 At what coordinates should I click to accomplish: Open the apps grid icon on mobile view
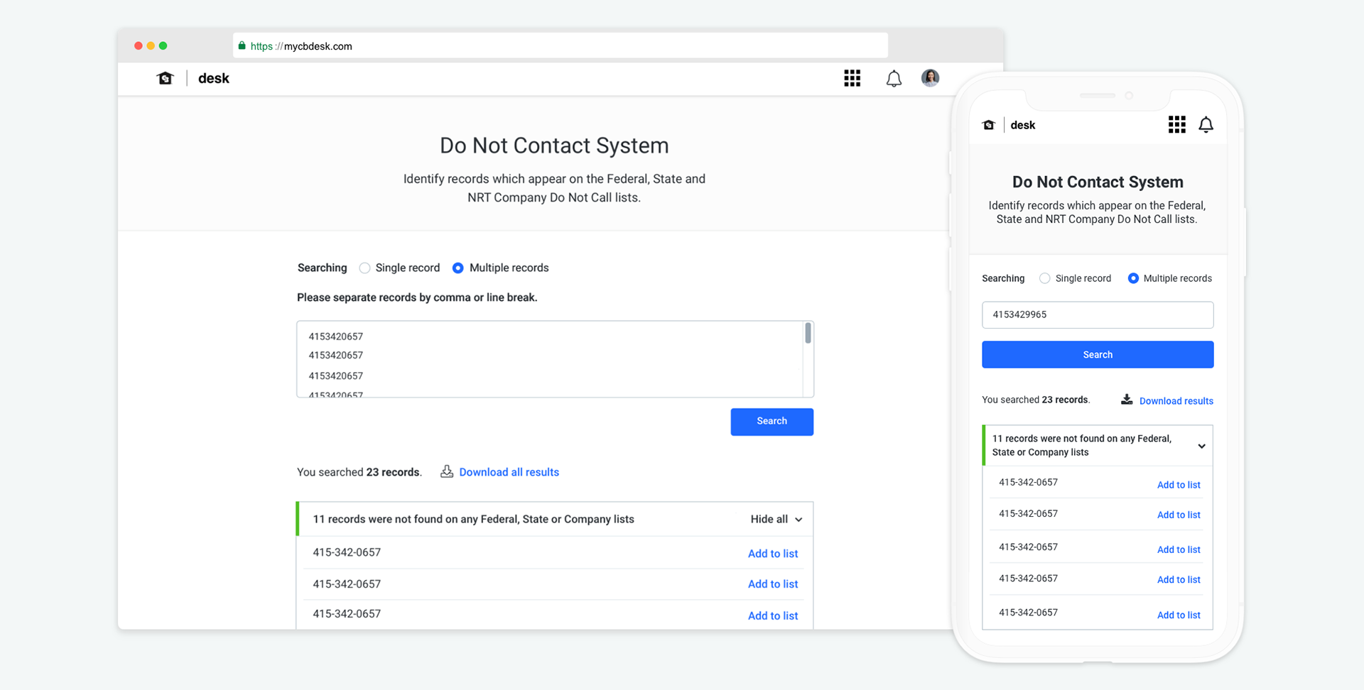1176,125
